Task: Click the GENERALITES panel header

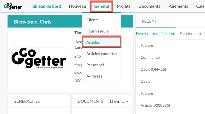Action: click(27, 101)
